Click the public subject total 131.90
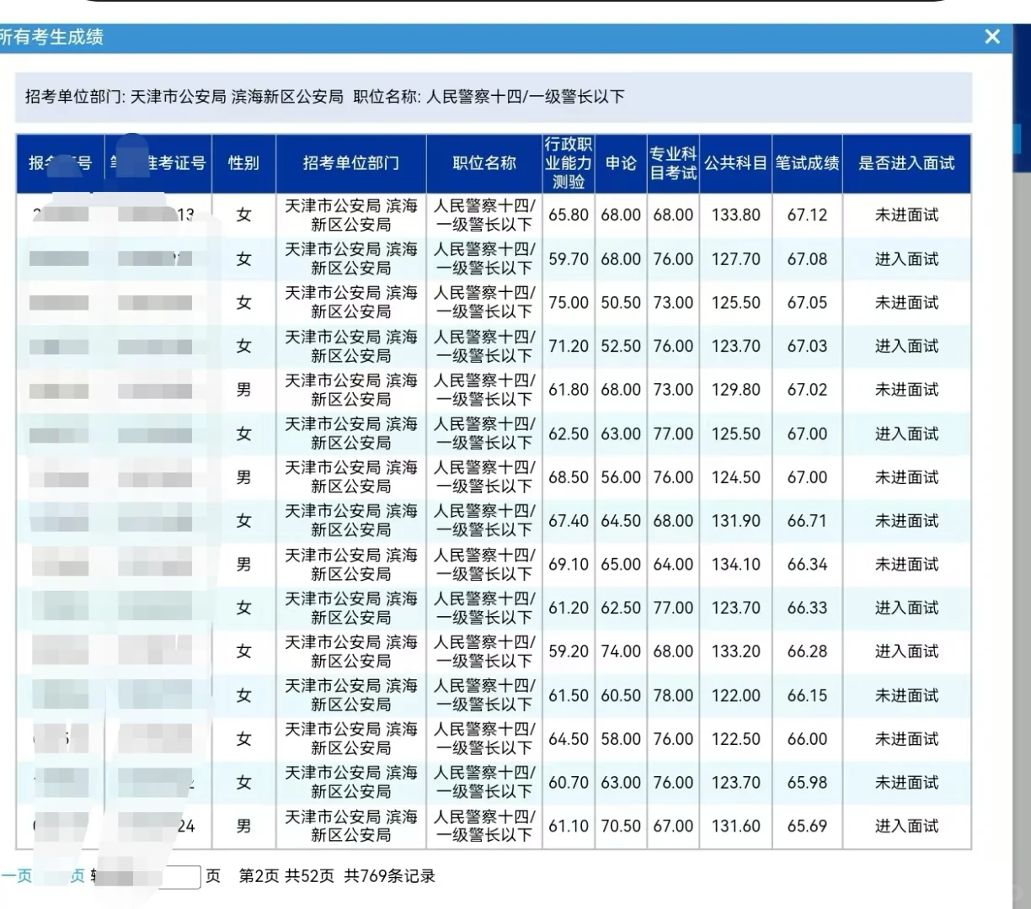The height and width of the screenshot is (909, 1031). coord(736,521)
